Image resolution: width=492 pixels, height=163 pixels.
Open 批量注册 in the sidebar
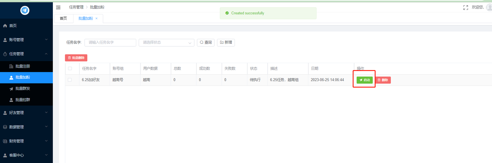[22, 66]
